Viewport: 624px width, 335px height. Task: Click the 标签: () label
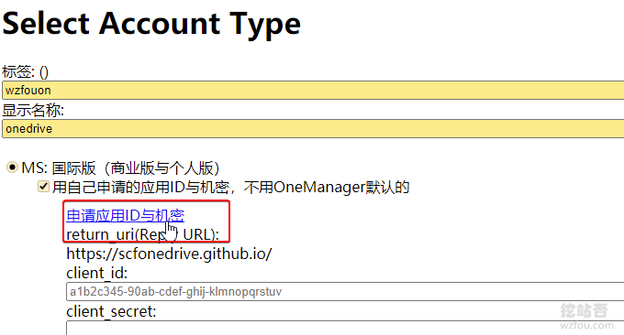(x=26, y=71)
